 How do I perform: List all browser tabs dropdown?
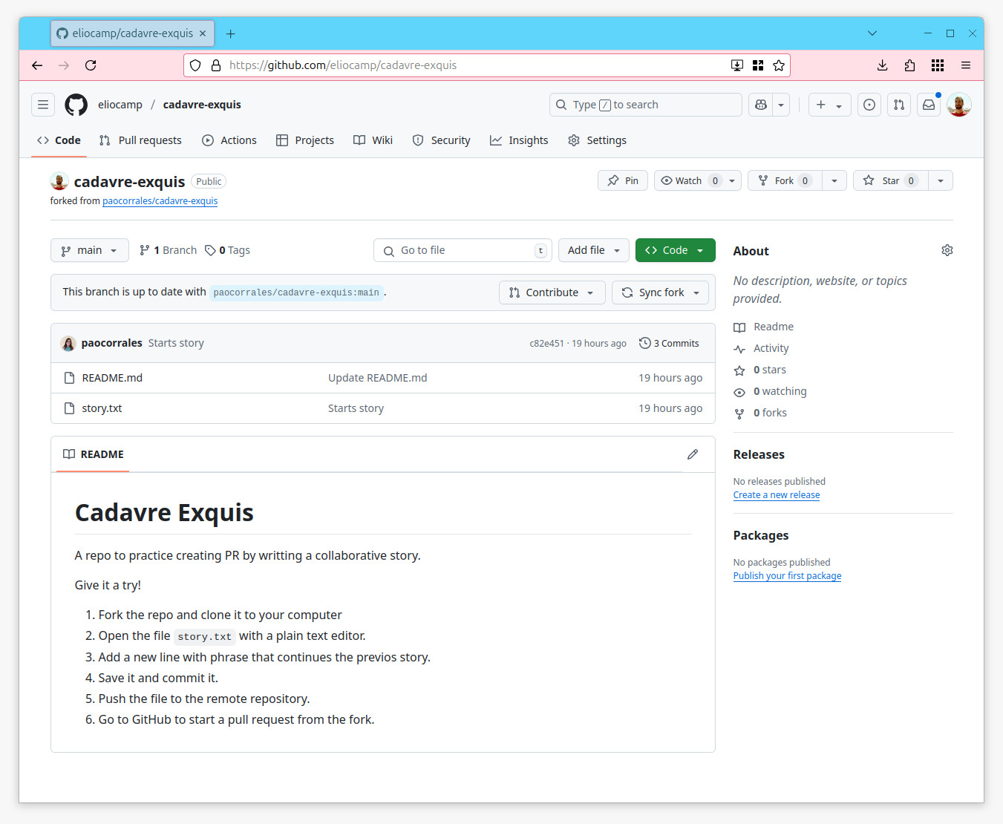coord(872,33)
